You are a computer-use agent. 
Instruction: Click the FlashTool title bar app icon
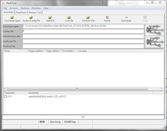(x=4, y=3)
